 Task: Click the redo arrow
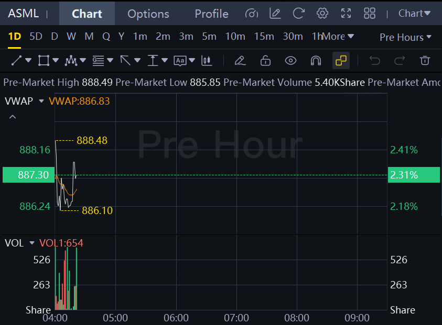400,61
